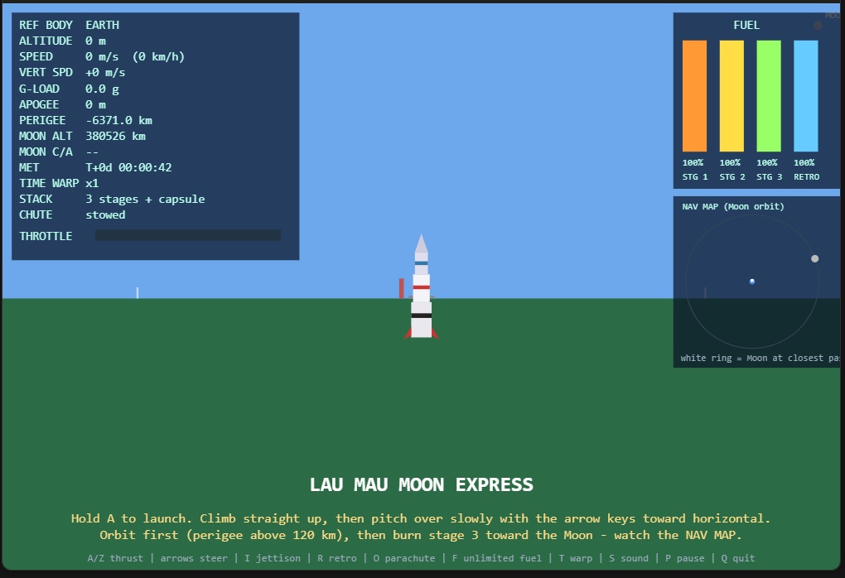
Task: Click the dark THROTTLE gauge bar
Action: coord(188,235)
